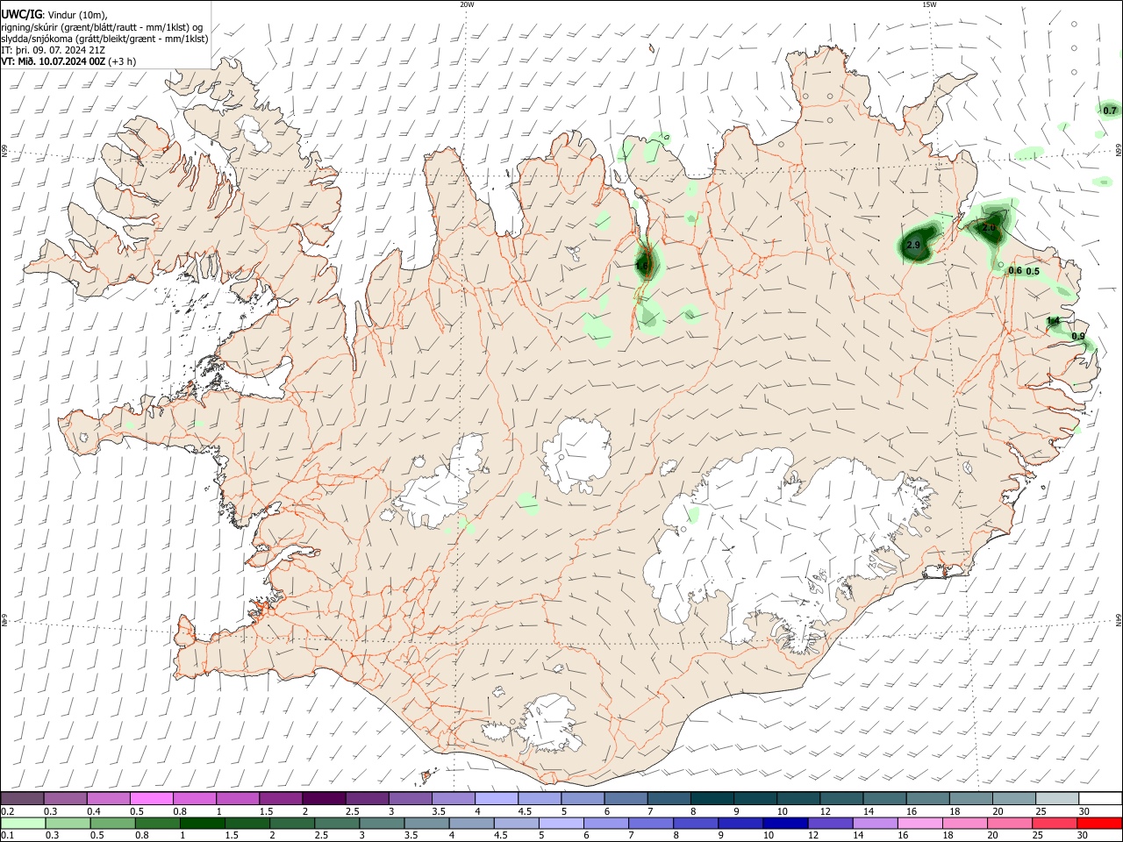The image size is (1123, 842).
Task: Select the bottom-row violet swatch at 12
Action: [830, 824]
